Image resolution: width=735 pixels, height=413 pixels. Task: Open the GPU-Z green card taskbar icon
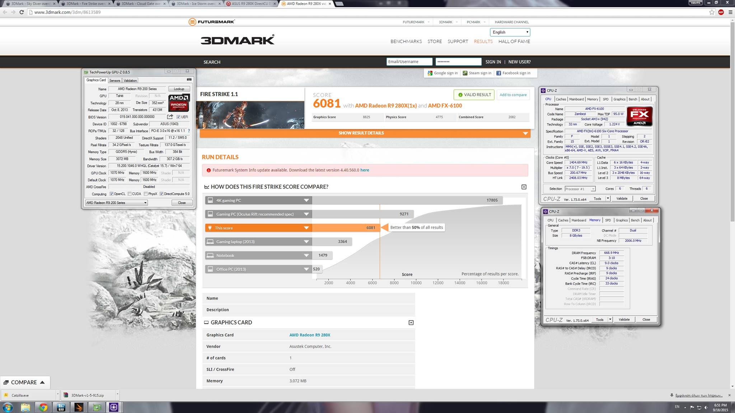pos(96,408)
